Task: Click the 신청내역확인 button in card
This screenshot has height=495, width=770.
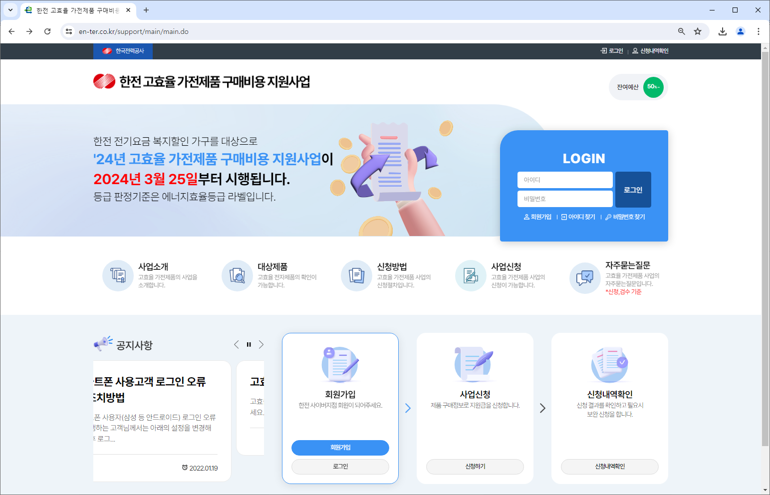Action: (x=610, y=467)
